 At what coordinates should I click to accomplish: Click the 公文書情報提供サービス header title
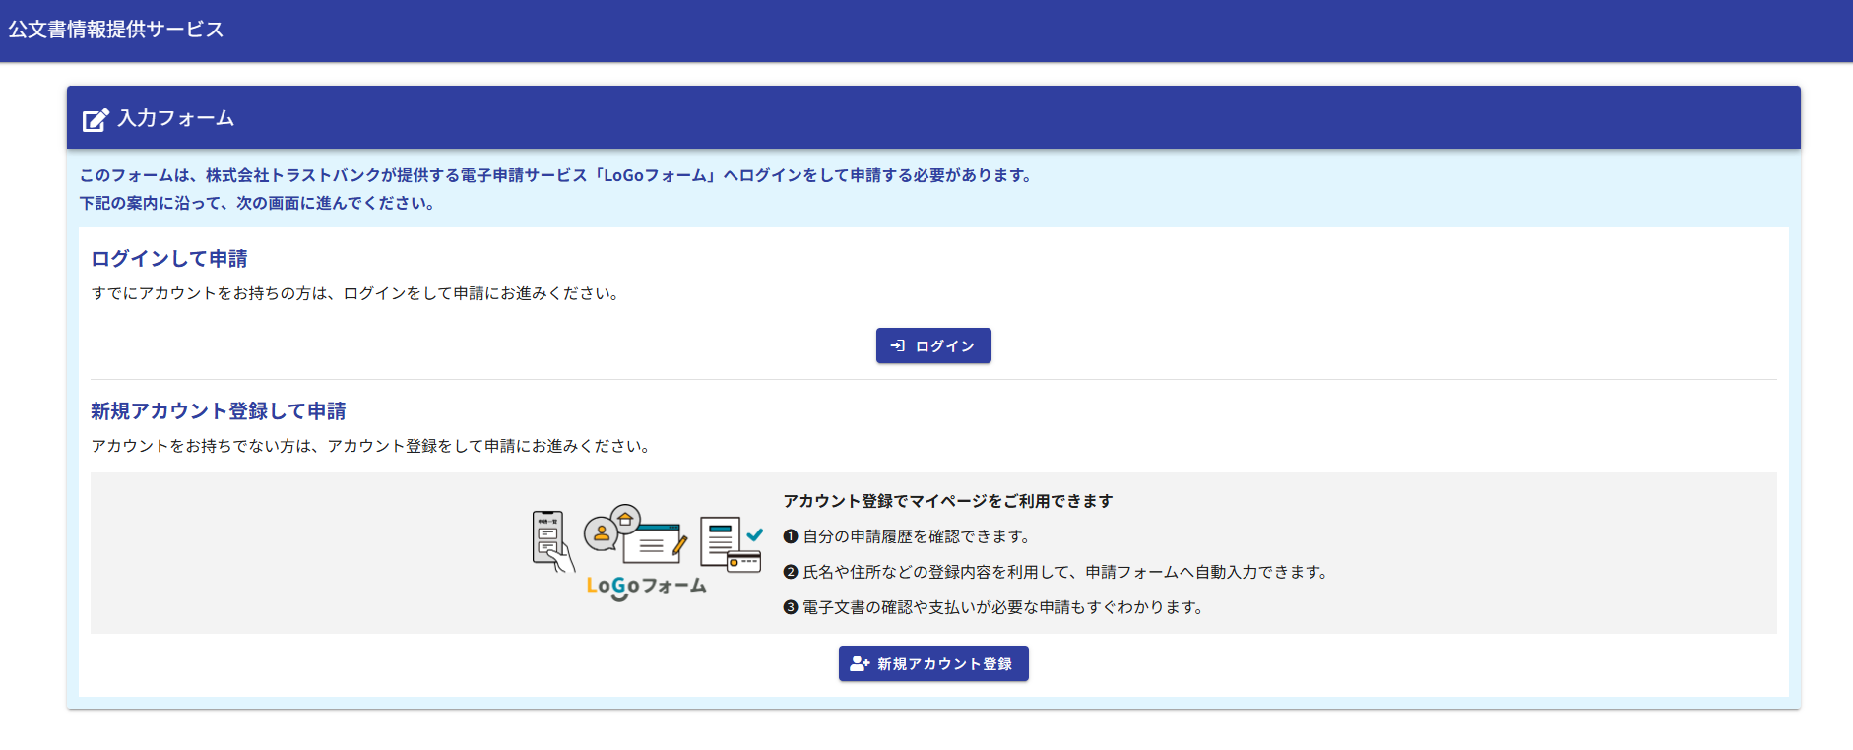pos(116,30)
